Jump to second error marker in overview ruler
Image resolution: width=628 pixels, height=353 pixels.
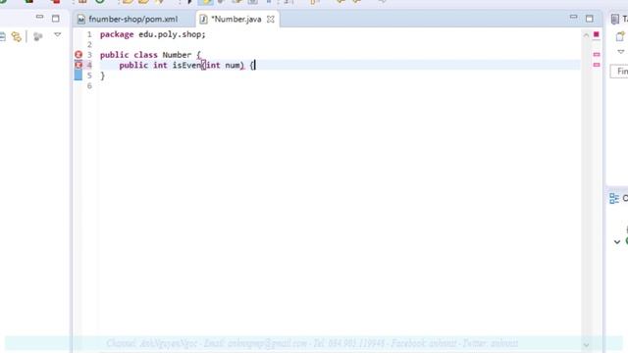pos(597,65)
